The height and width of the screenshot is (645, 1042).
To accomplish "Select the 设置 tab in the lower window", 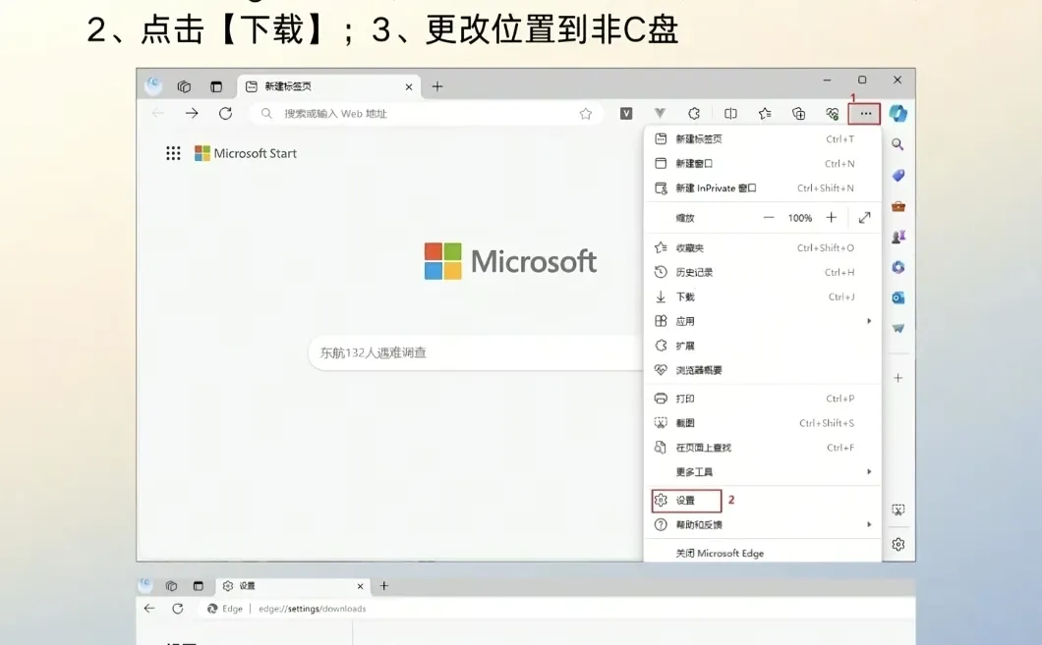I will (x=293, y=586).
